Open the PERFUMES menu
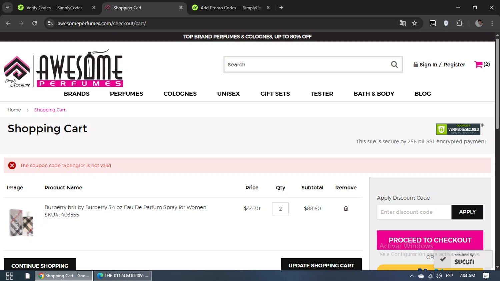The image size is (500, 281). [x=126, y=94]
